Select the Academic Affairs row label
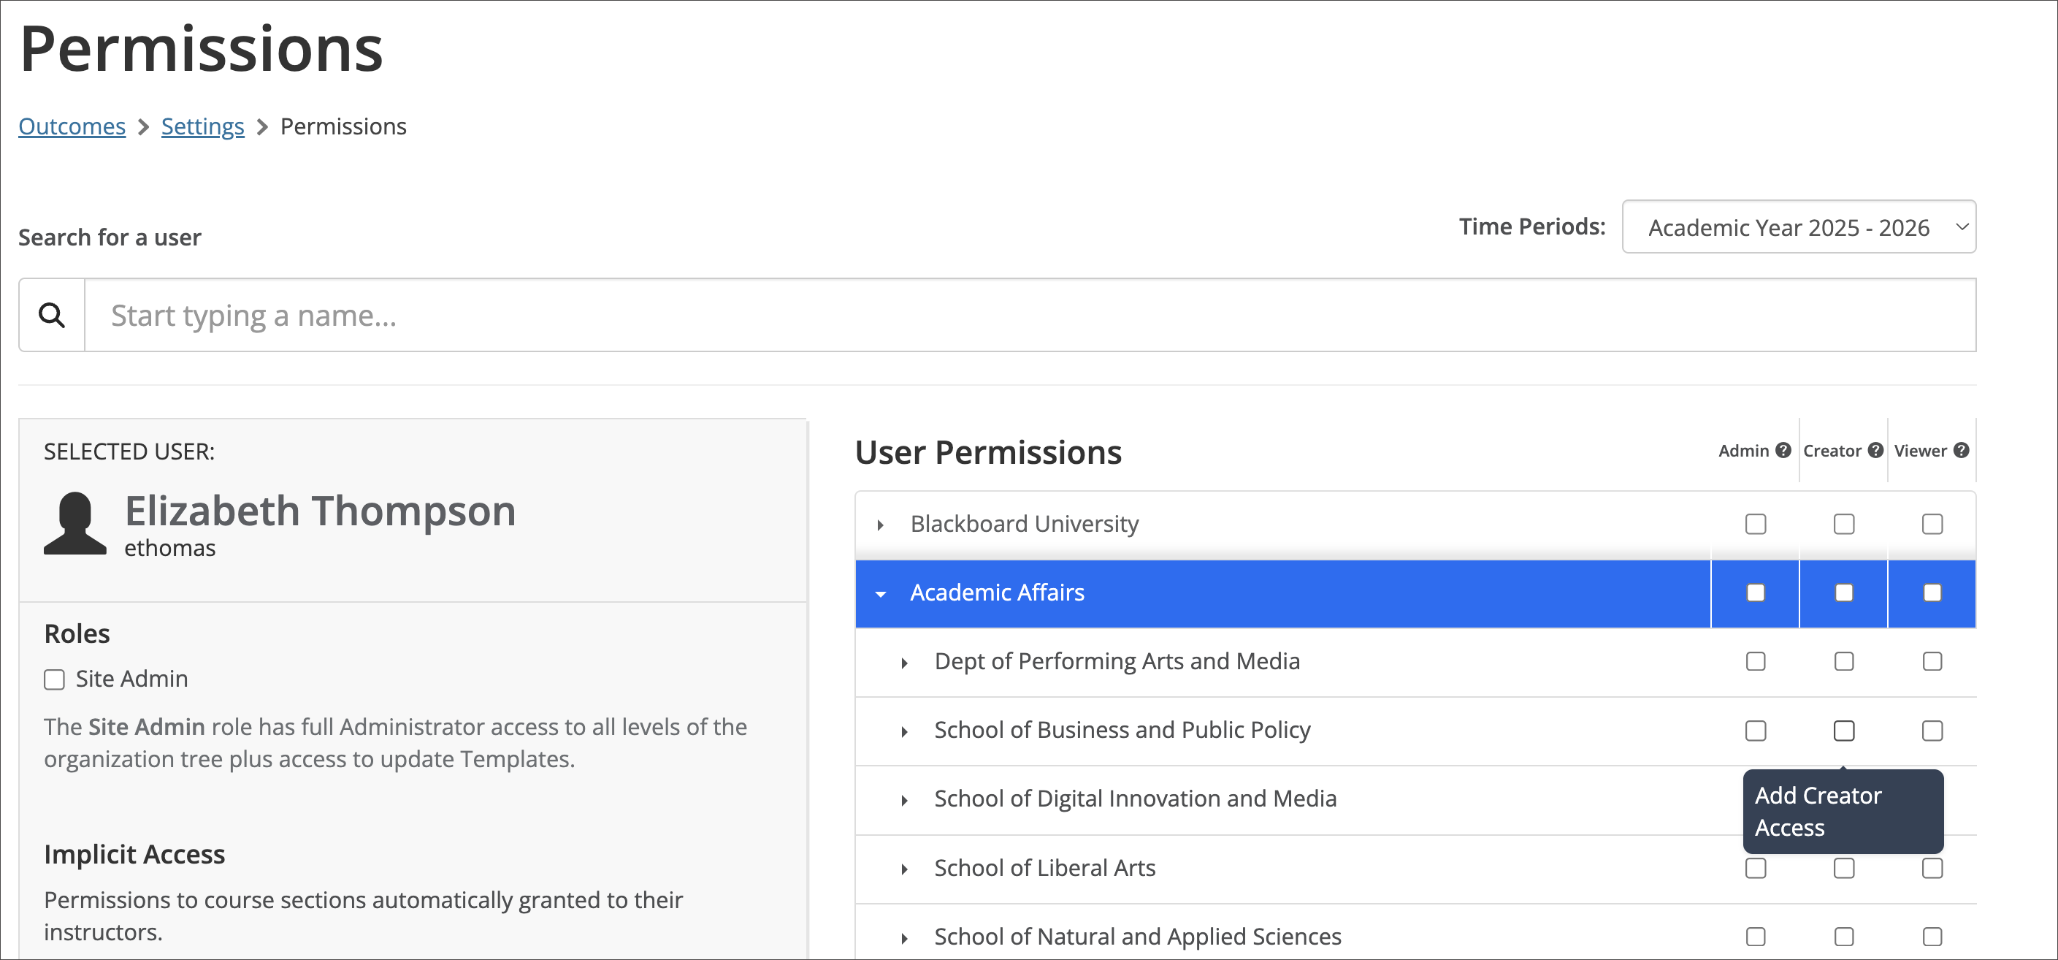This screenshot has height=960, width=2058. [997, 593]
